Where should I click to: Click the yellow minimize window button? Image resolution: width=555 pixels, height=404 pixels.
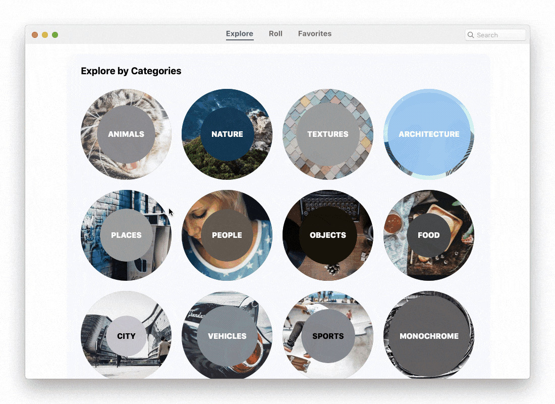click(45, 35)
